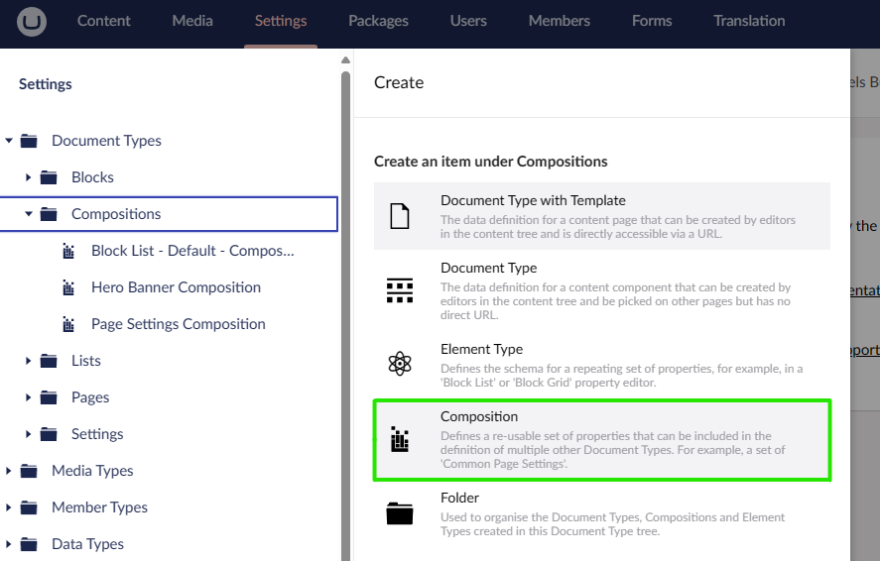Click the Settings tree heading
The height and width of the screenshot is (561, 880).
(46, 84)
